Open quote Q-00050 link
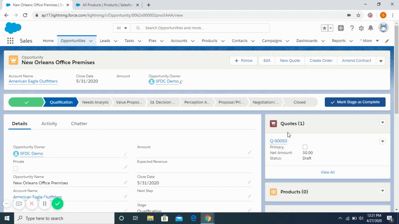This screenshot has width=399, height=224. pyautogui.click(x=278, y=141)
